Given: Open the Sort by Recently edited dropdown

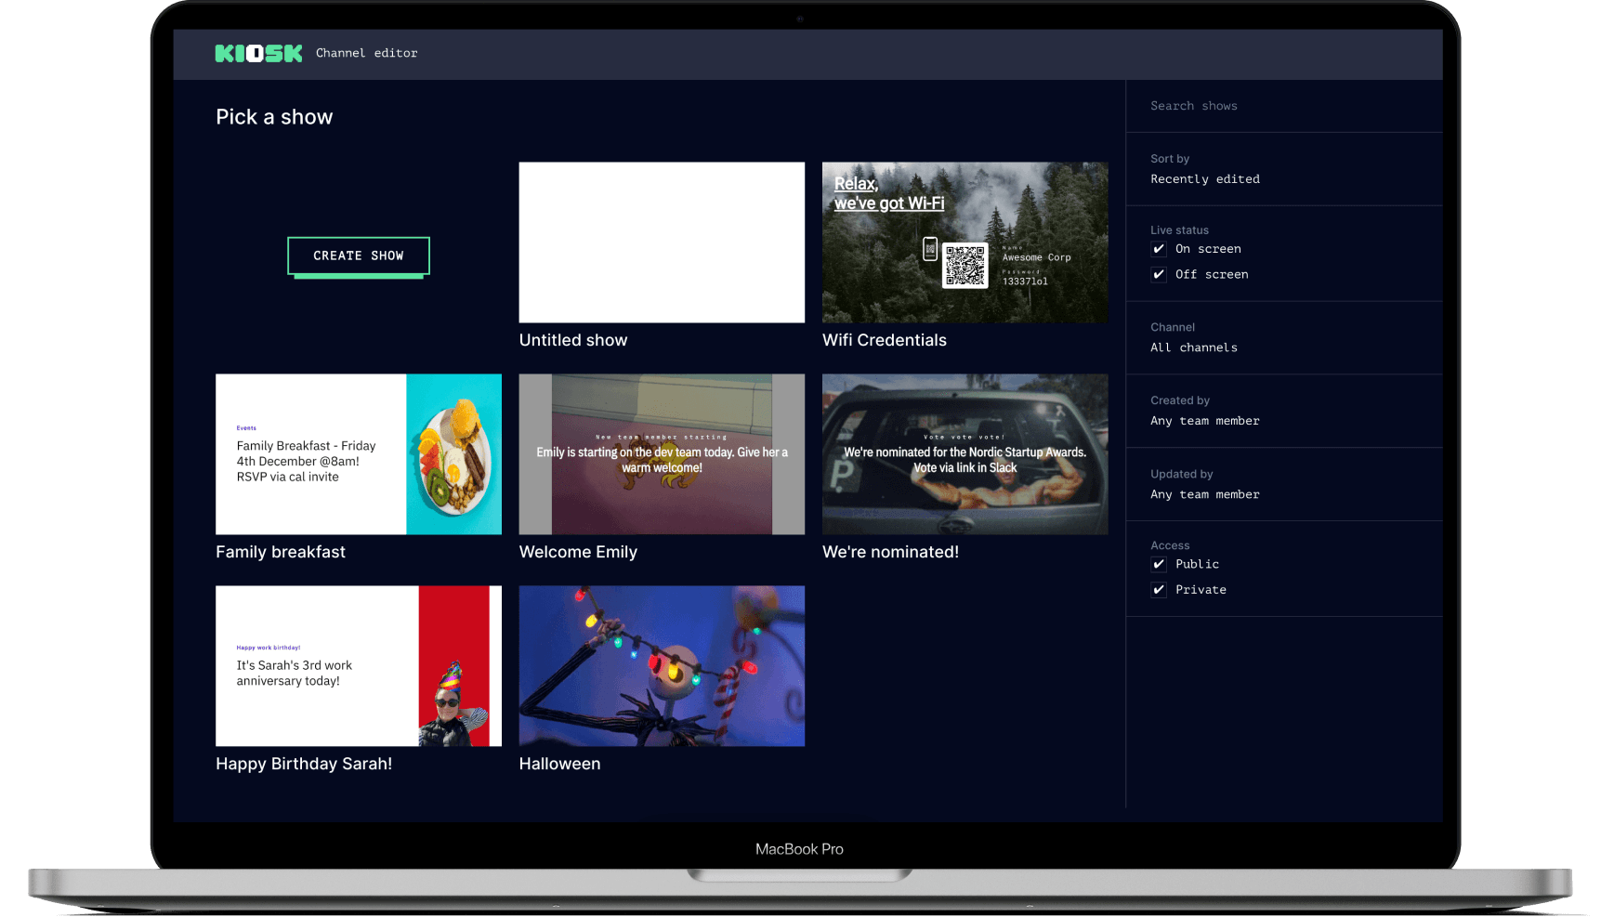Looking at the screenshot, I should point(1204,179).
